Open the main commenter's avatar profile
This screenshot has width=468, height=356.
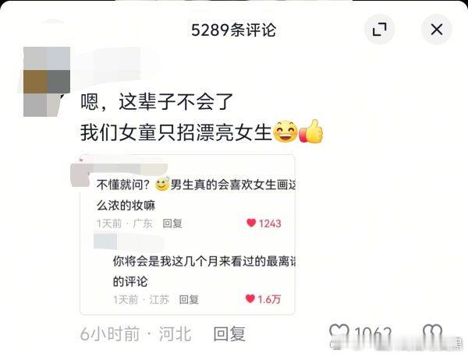coord(47,81)
